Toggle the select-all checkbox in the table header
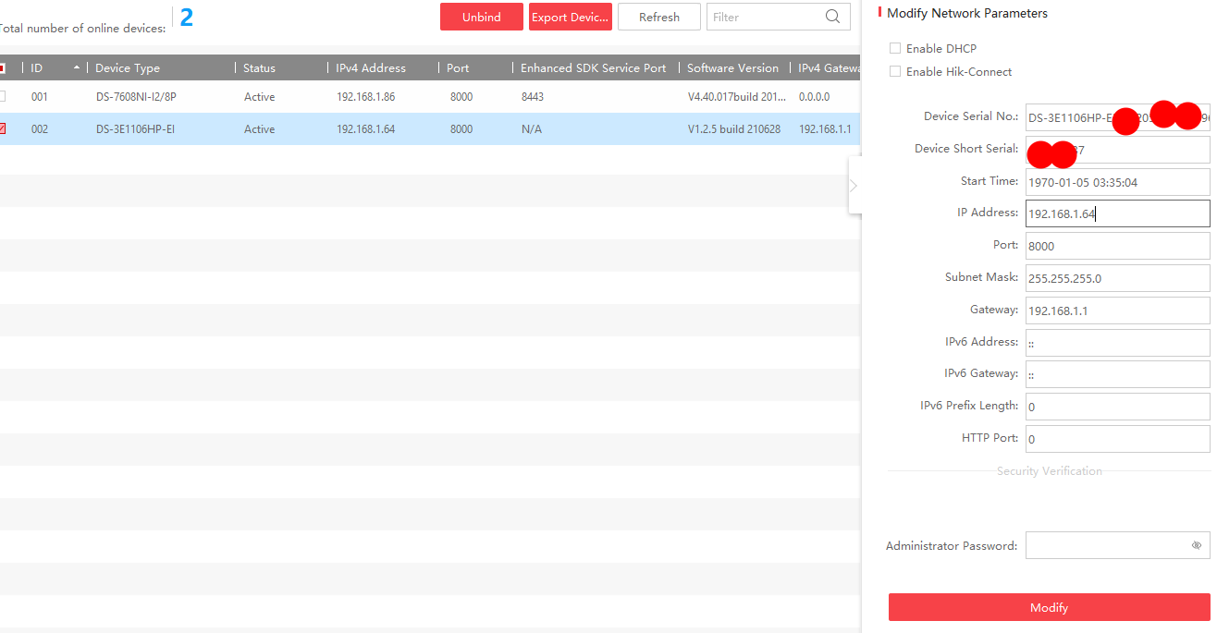This screenshot has width=1217, height=633. [x=3, y=67]
